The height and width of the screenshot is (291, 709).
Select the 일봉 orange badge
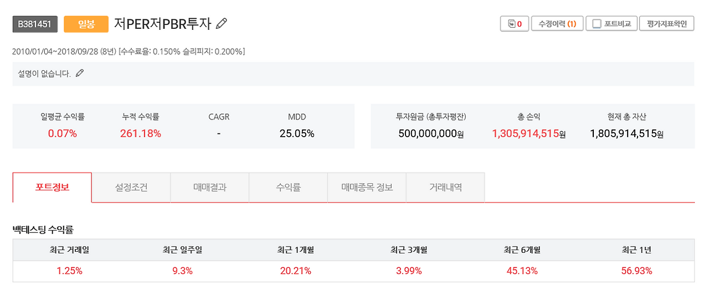tap(86, 24)
